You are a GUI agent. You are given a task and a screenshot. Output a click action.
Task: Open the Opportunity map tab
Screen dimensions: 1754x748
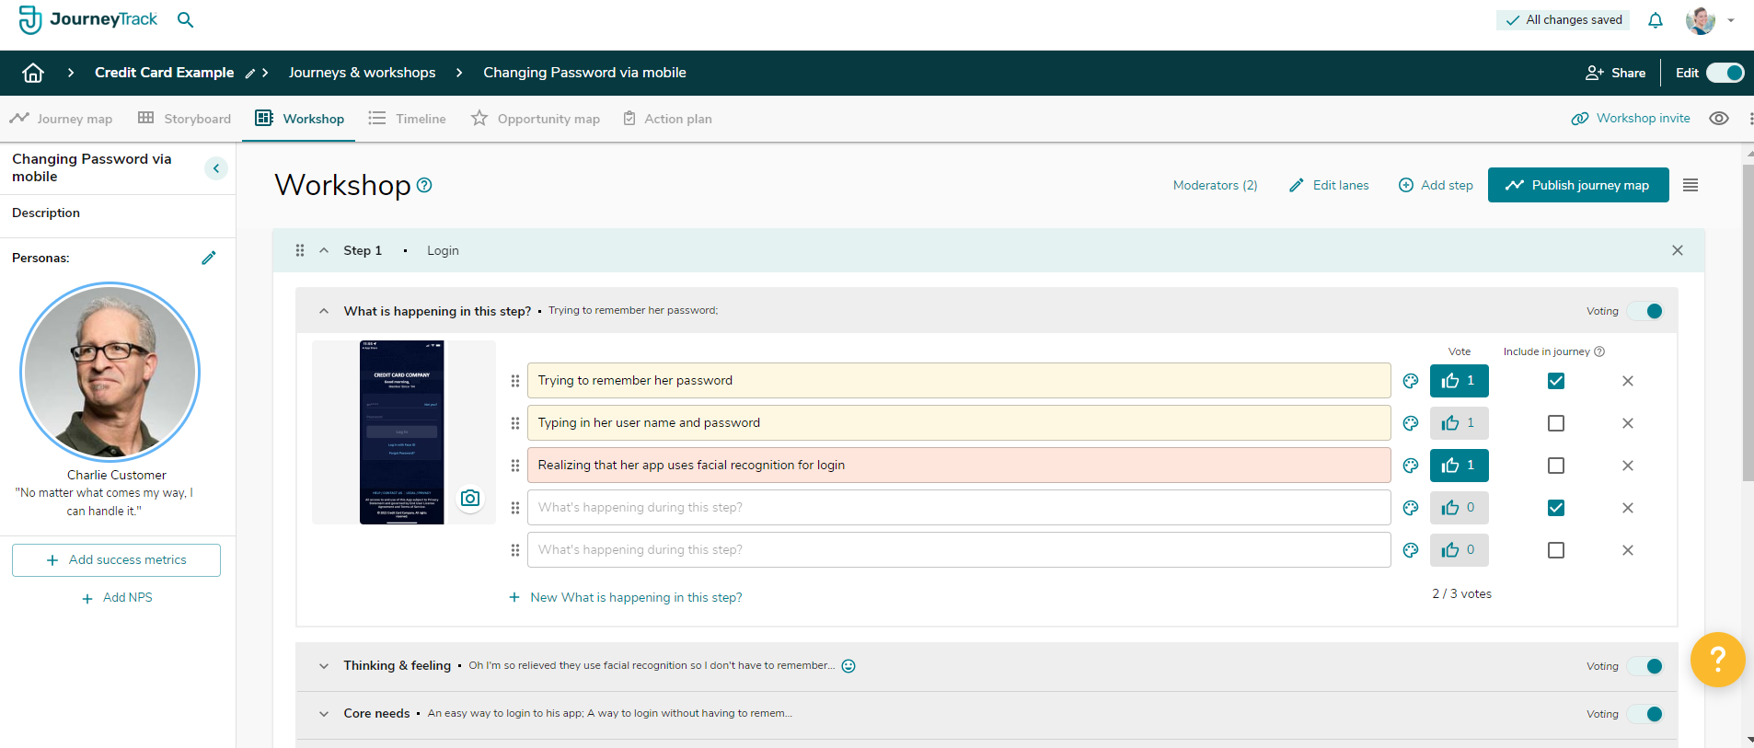tap(536, 119)
